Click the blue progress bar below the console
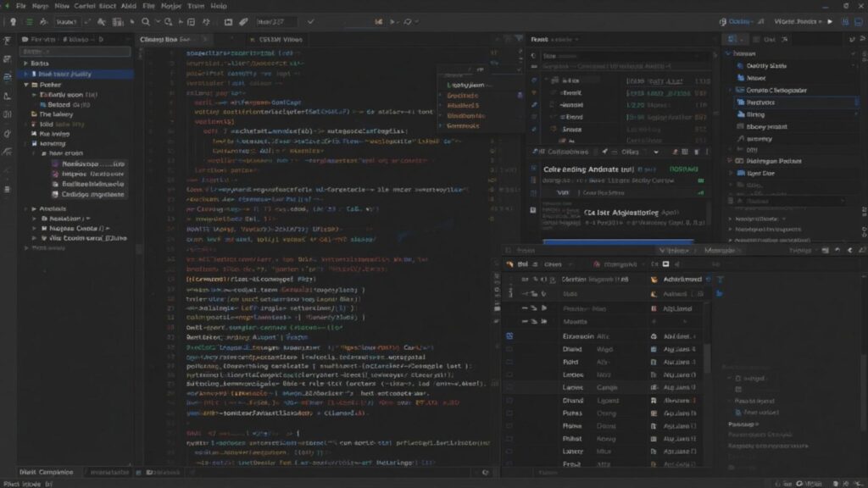Image resolution: width=868 pixels, height=488 pixels. point(618,241)
